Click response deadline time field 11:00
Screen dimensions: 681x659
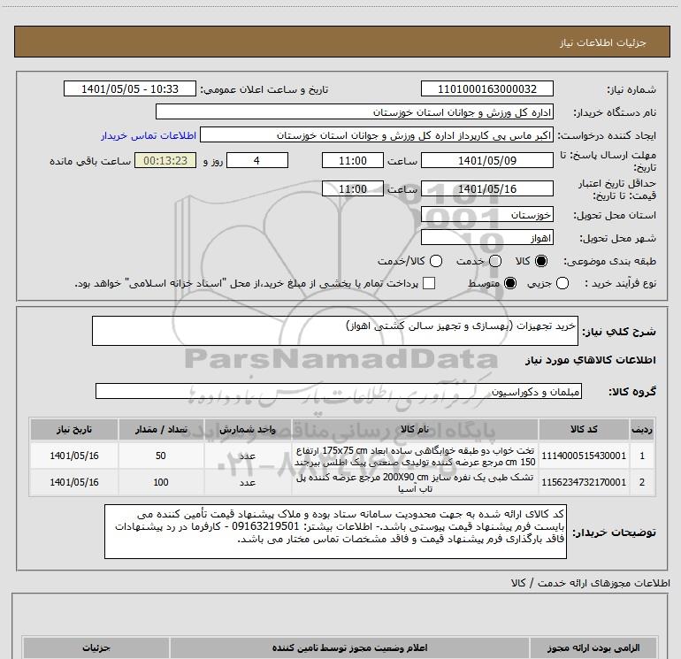pos(353,160)
